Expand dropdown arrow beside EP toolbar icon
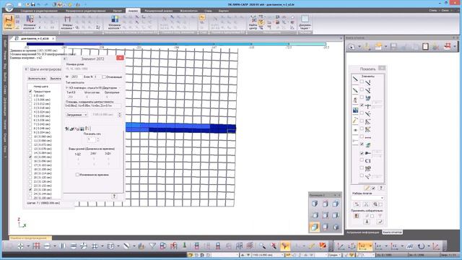The image size is (462, 260). tap(118, 246)
